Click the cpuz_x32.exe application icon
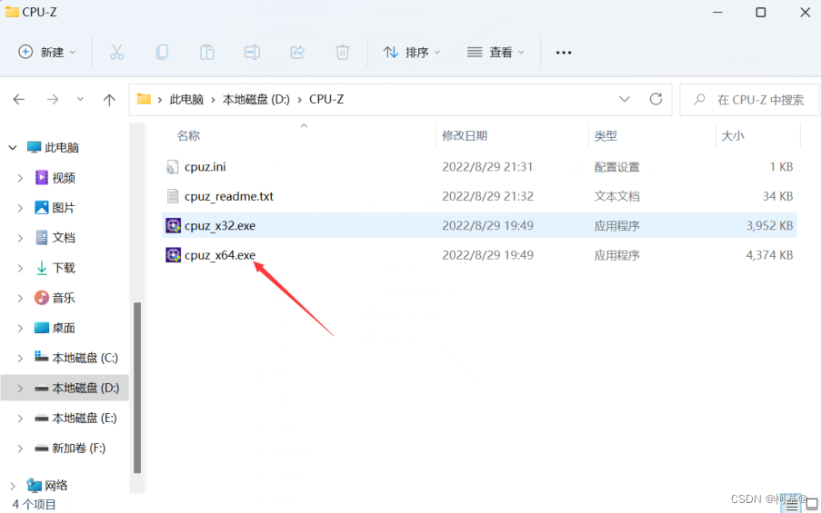This screenshot has height=513, width=821. [174, 225]
